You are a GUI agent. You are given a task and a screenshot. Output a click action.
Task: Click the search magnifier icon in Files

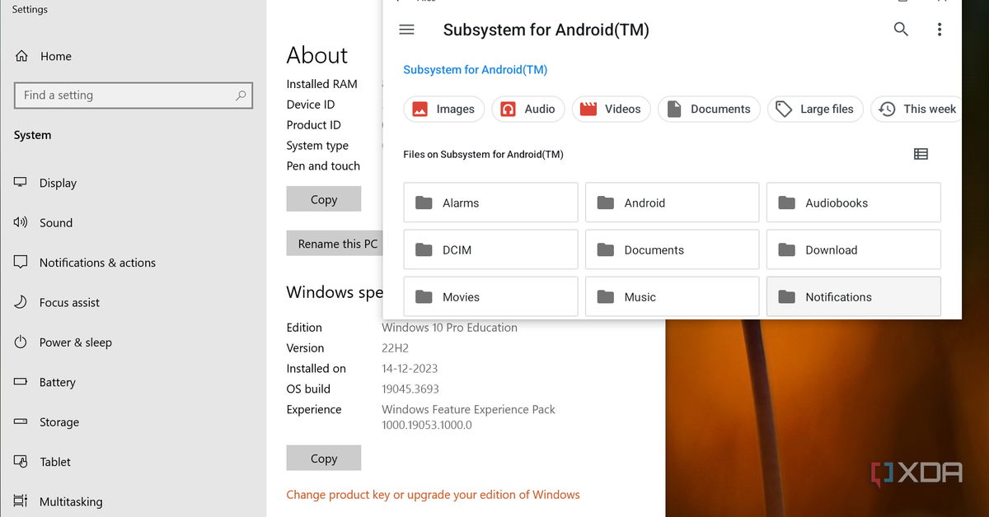click(x=901, y=30)
